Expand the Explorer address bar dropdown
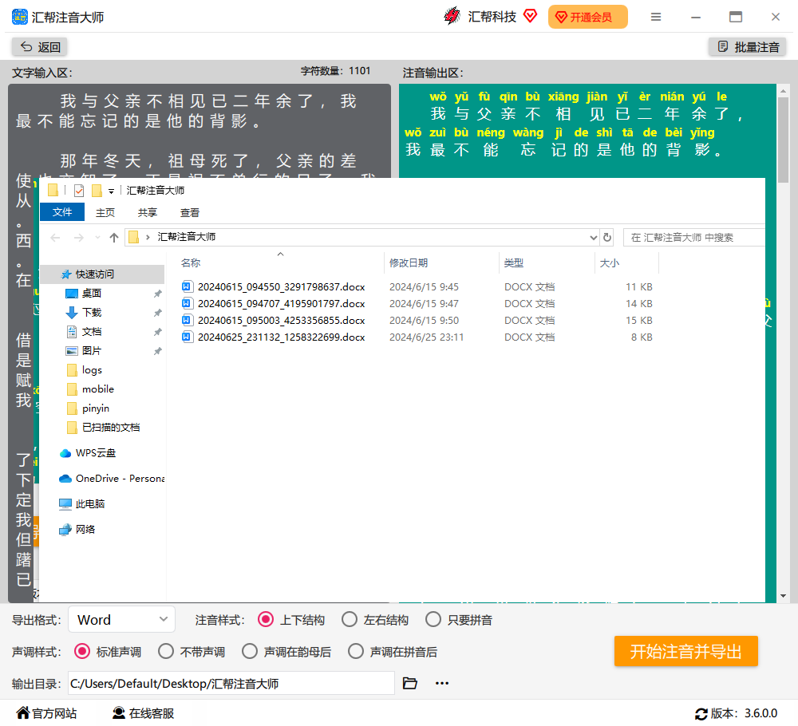The width and height of the screenshot is (798, 726). click(x=593, y=238)
